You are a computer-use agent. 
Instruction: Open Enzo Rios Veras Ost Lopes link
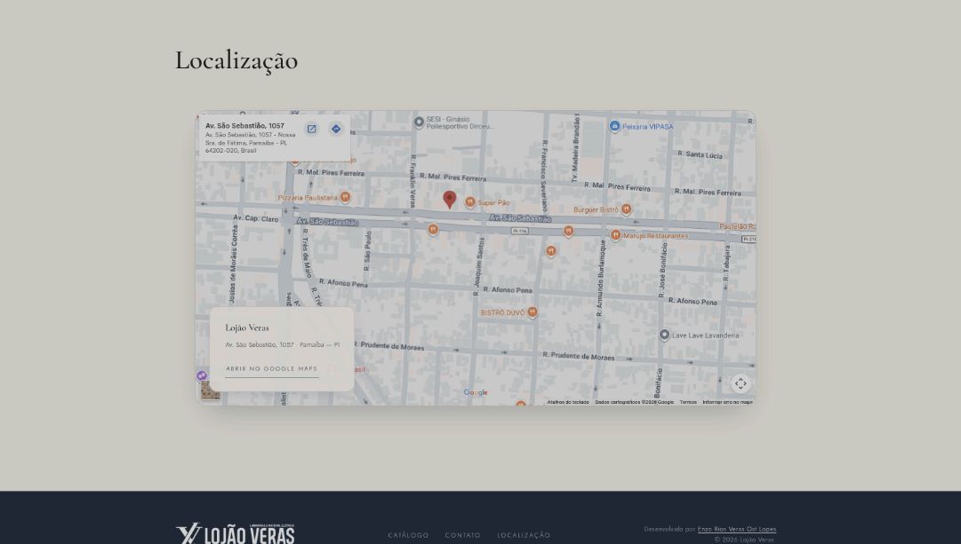click(737, 529)
